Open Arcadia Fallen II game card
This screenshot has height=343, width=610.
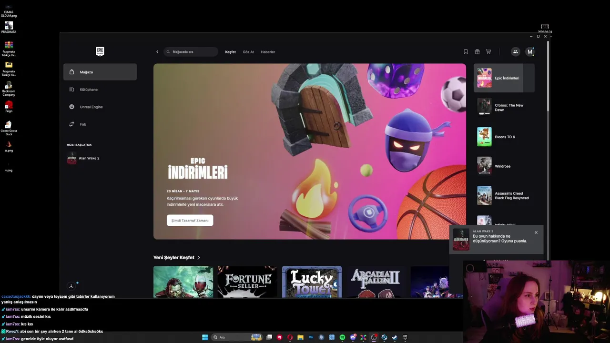pos(376,282)
